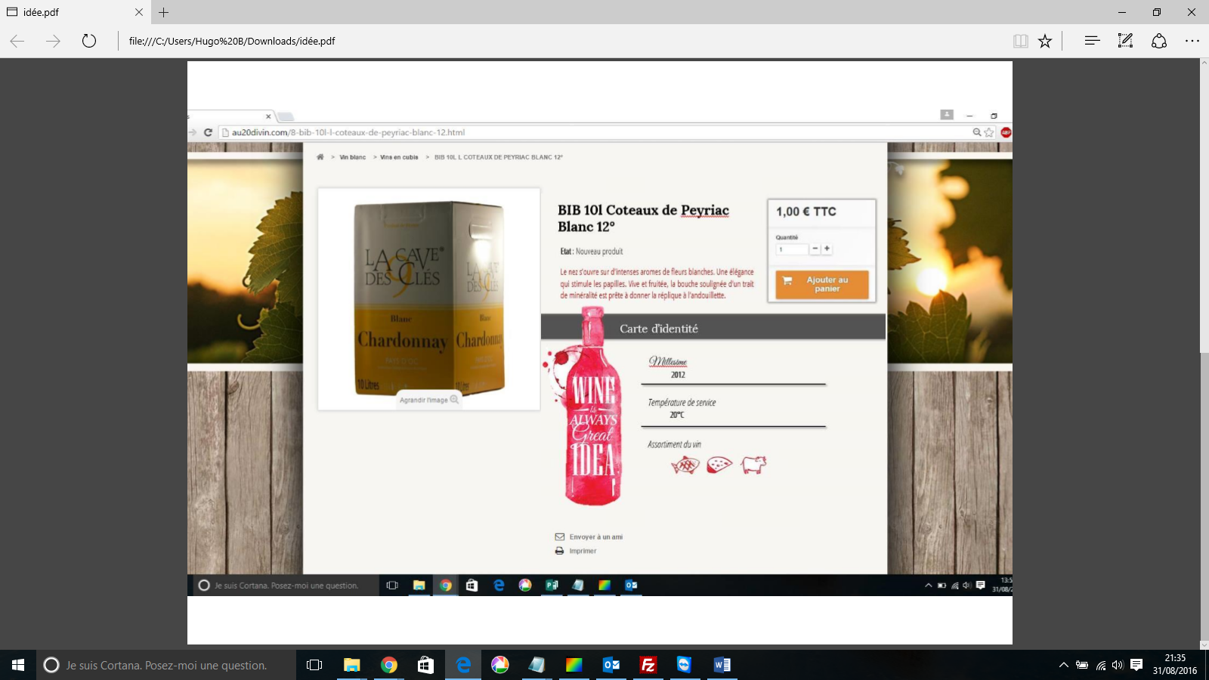Show hidden icons in the main system tray

(x=1063, y=665)
